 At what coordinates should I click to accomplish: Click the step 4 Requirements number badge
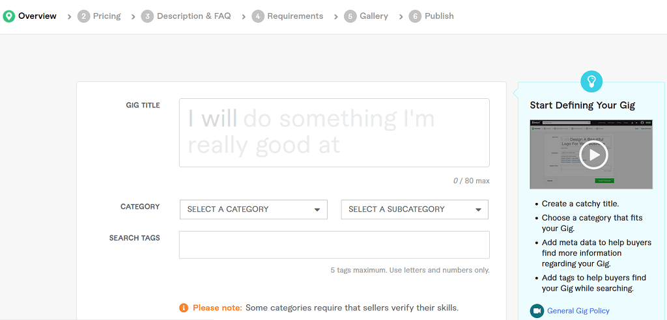point(258,16)
